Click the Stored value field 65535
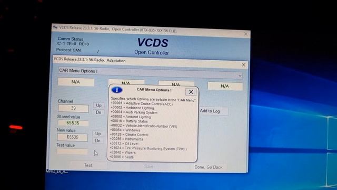The image size is (337, 190). click(x=73, y=123)
